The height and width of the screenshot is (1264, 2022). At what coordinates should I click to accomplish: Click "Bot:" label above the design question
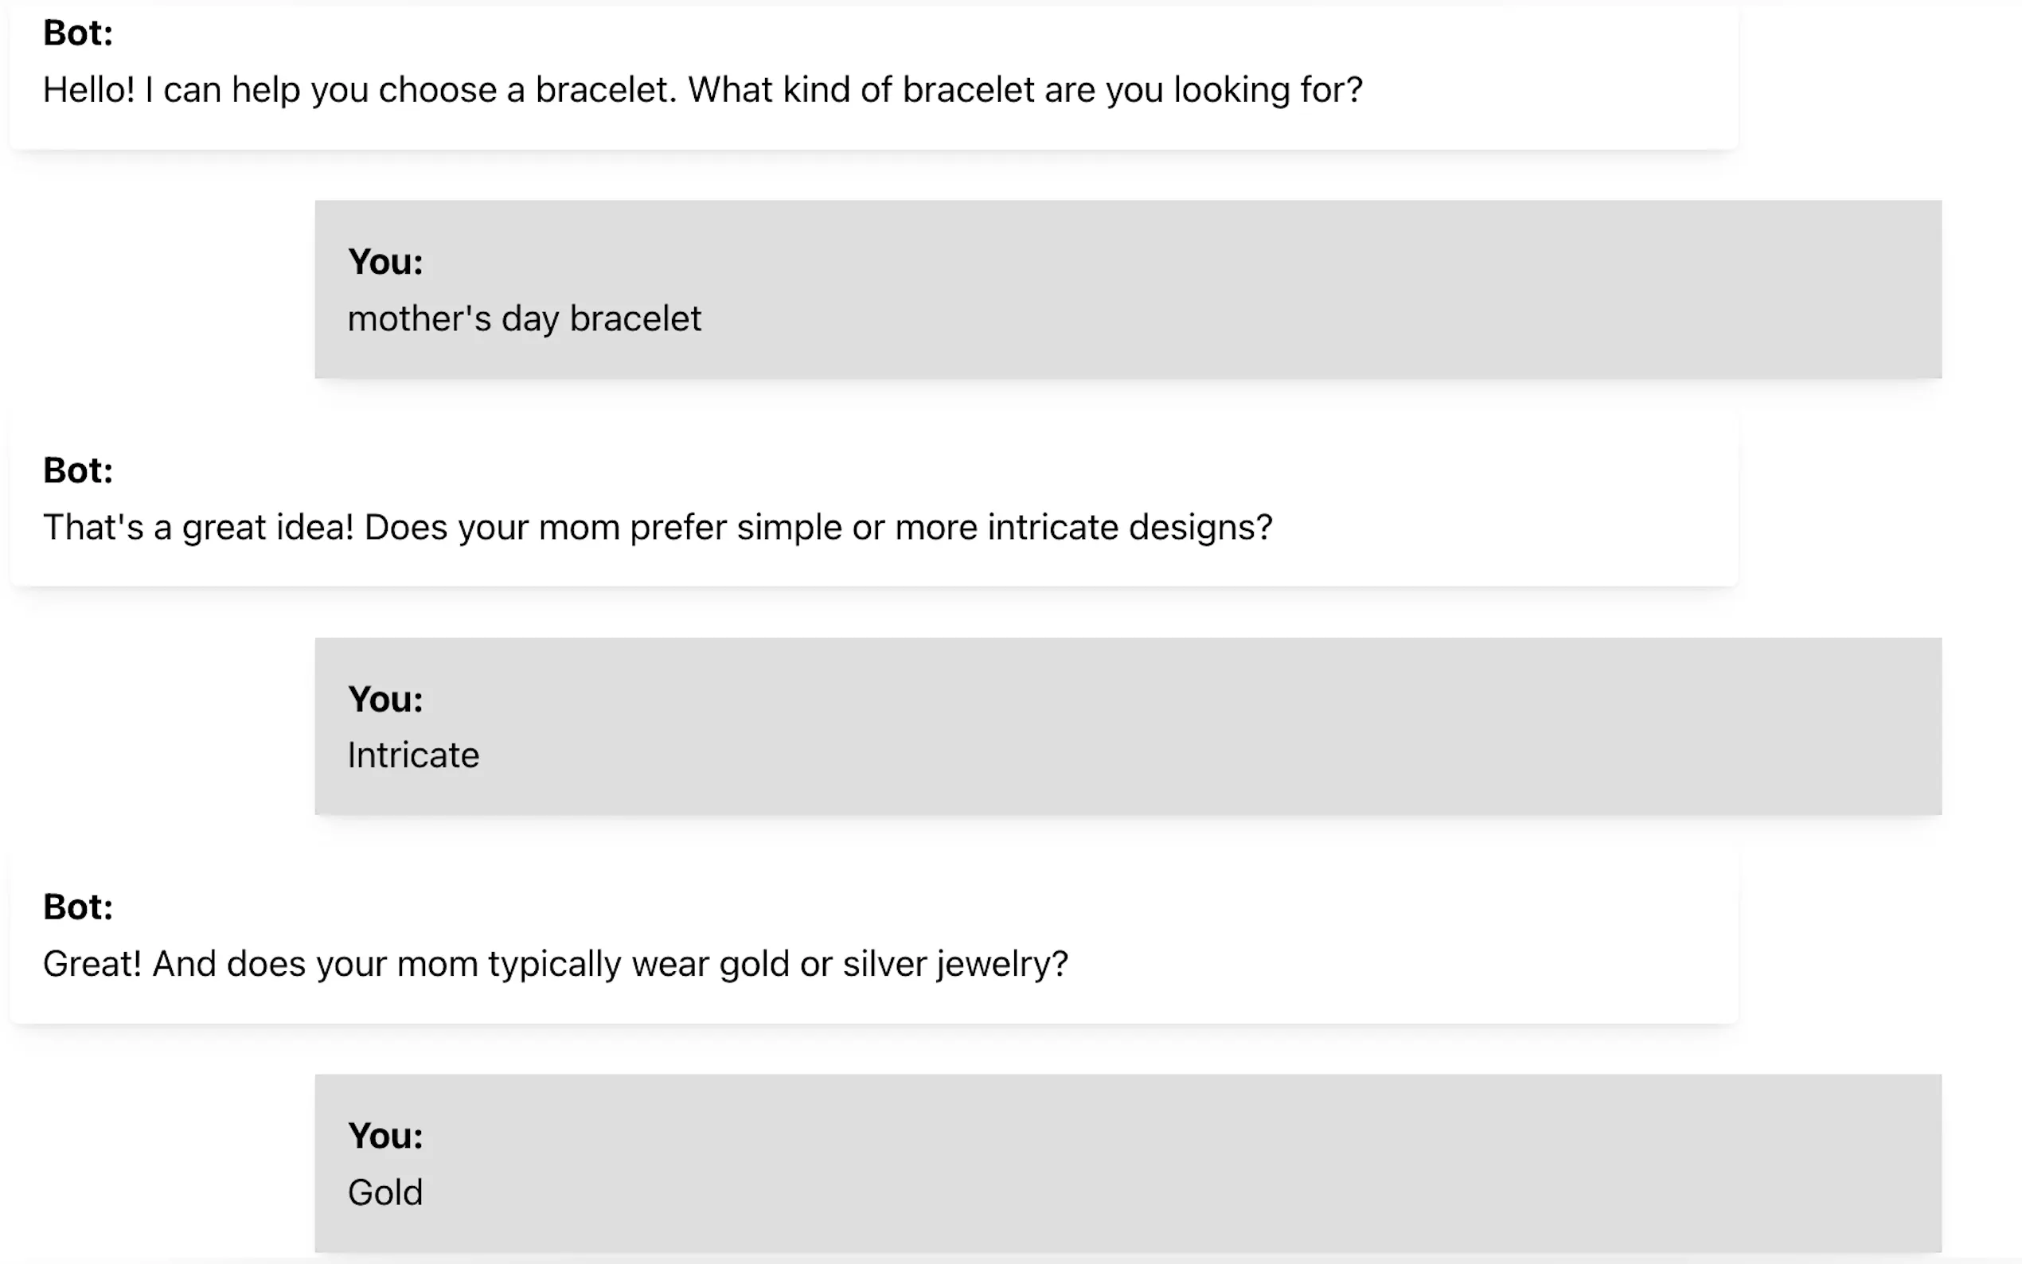78,470
